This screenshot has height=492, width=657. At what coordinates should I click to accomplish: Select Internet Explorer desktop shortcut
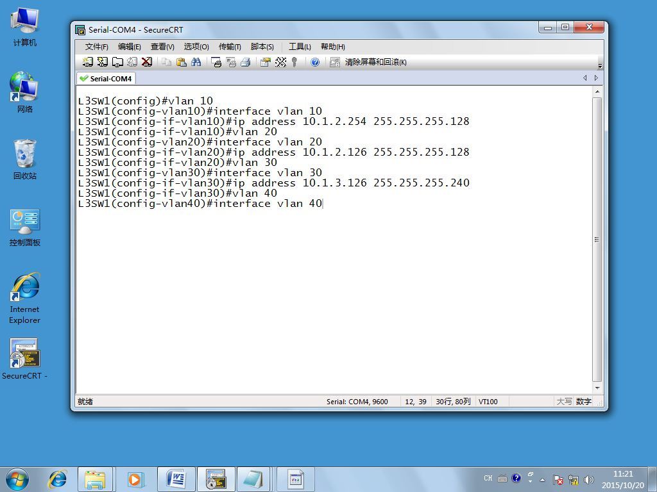25,298
